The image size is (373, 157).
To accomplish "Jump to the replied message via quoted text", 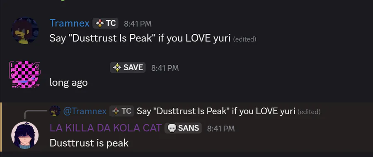I will [x=216, y=111].
